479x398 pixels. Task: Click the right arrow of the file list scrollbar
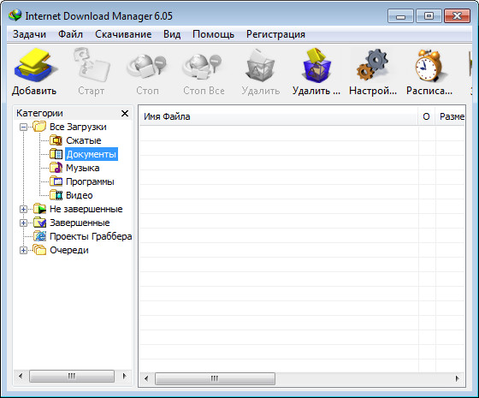point(458,378)
